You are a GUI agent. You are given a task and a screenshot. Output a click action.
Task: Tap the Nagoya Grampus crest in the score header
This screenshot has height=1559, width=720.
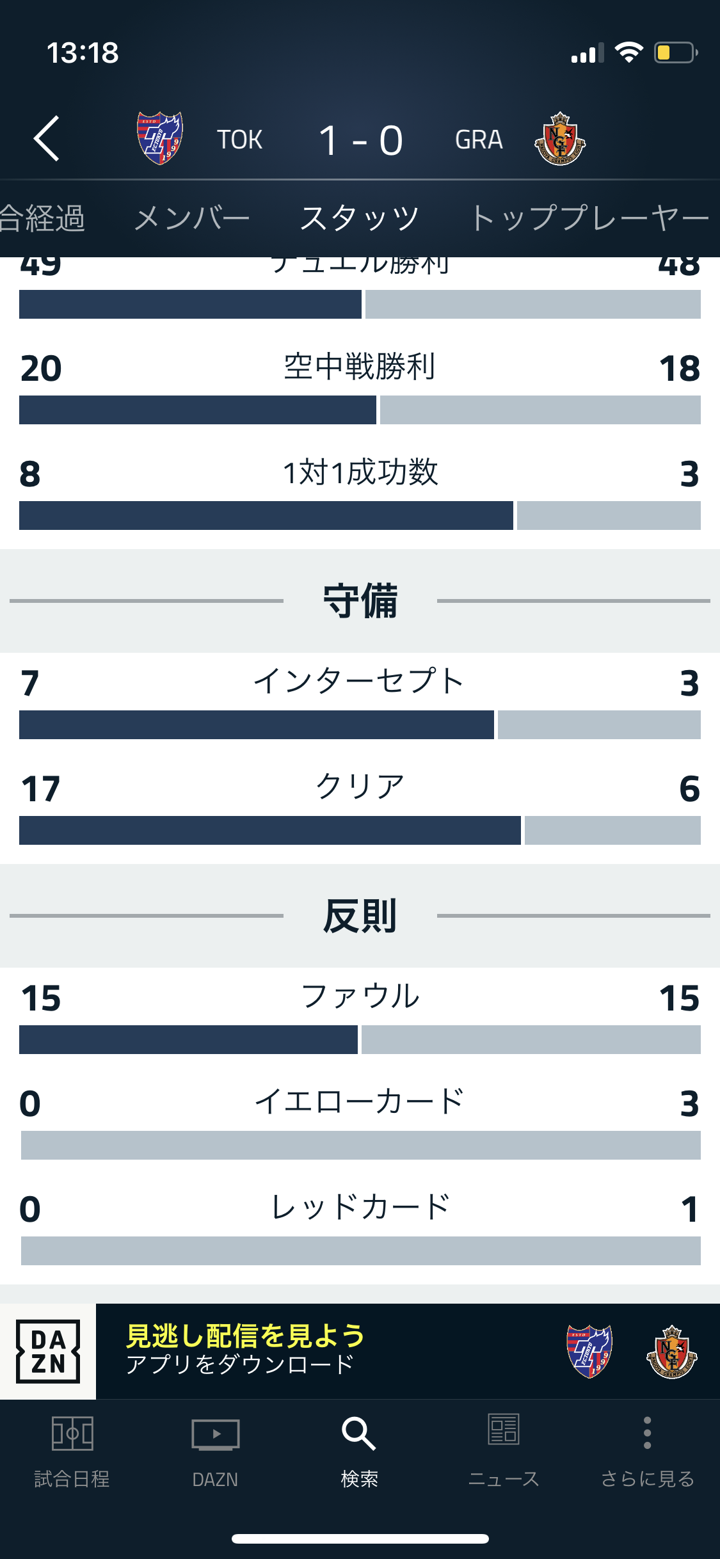click(x=560, y=139)
